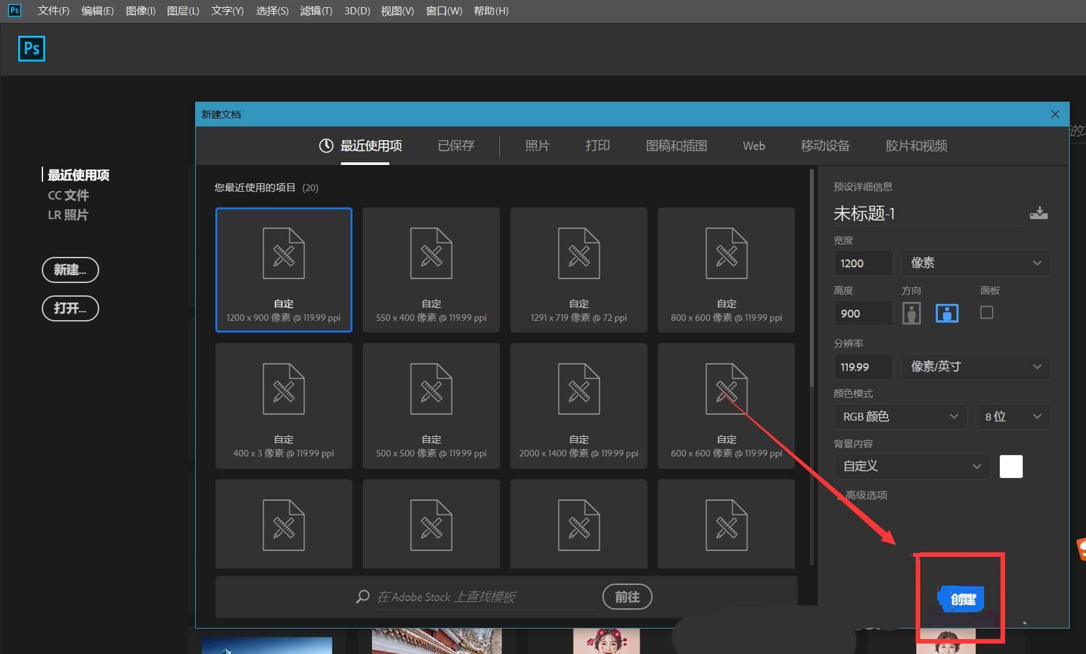Expand the RGB 颜色 color mode dropdown
The image size is (1086, 654).
pyautogui.click(x=901, y=417)
